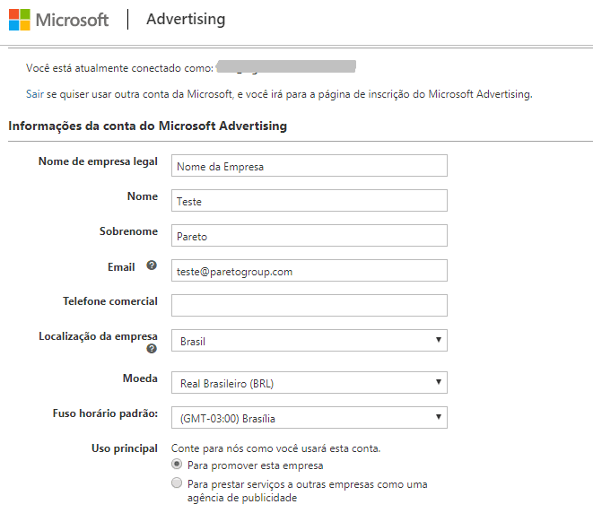This screenshot has width=593, height=513.
Task: Click the 'Moeda' label
Action: (x=140, y=378)
